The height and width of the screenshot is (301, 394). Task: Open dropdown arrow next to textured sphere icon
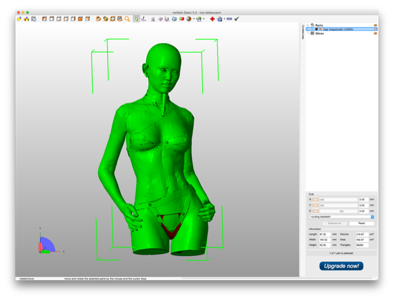click(194, 19)
